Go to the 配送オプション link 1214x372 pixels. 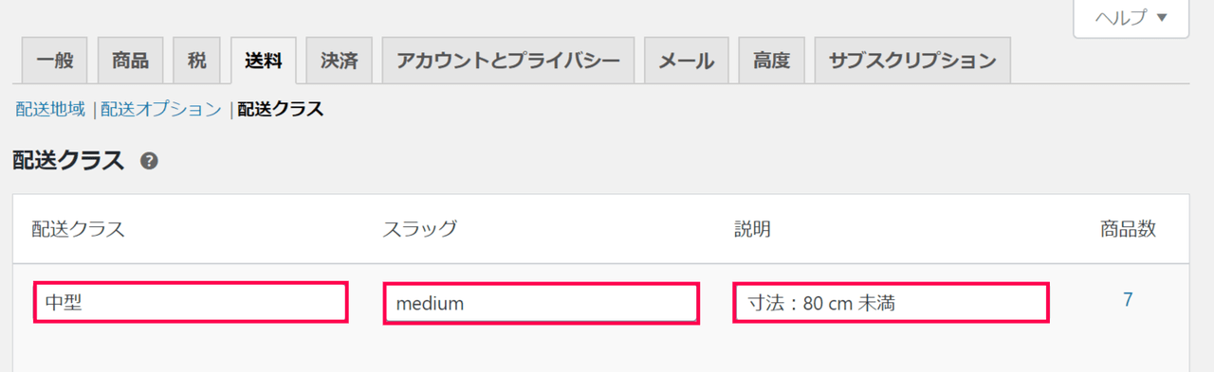click(x=161, y=109)
